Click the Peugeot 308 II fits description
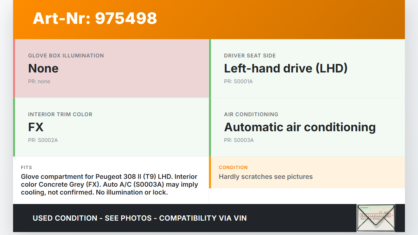 tap(109, 184)
